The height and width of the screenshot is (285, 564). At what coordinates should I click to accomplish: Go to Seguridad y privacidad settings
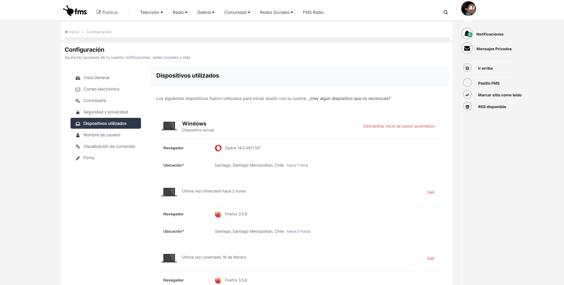[x=105, y=112]
